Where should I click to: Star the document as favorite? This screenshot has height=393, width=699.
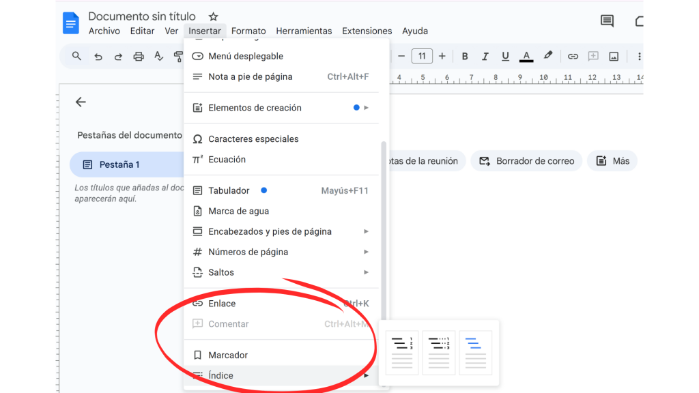point(213,16)
